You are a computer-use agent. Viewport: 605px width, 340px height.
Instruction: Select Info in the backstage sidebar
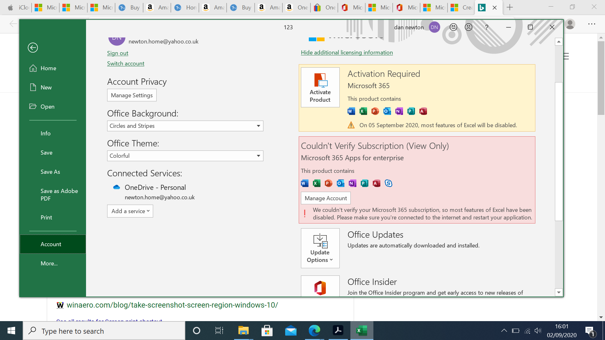(53, 133)
